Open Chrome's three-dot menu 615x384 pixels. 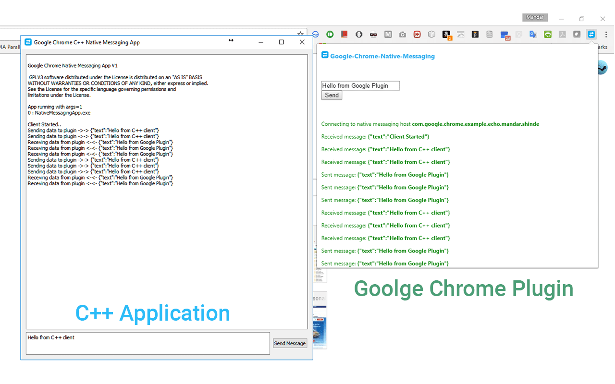tap(606, 35)
